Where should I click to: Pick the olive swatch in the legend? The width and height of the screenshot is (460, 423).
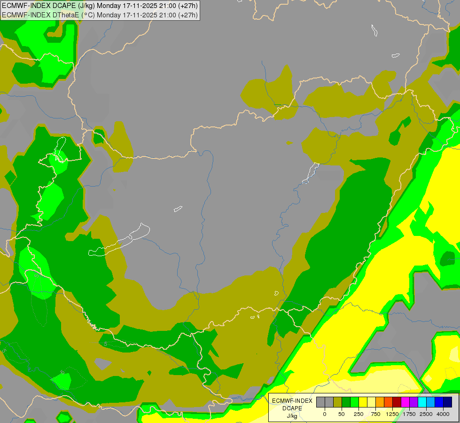[338, 402]
